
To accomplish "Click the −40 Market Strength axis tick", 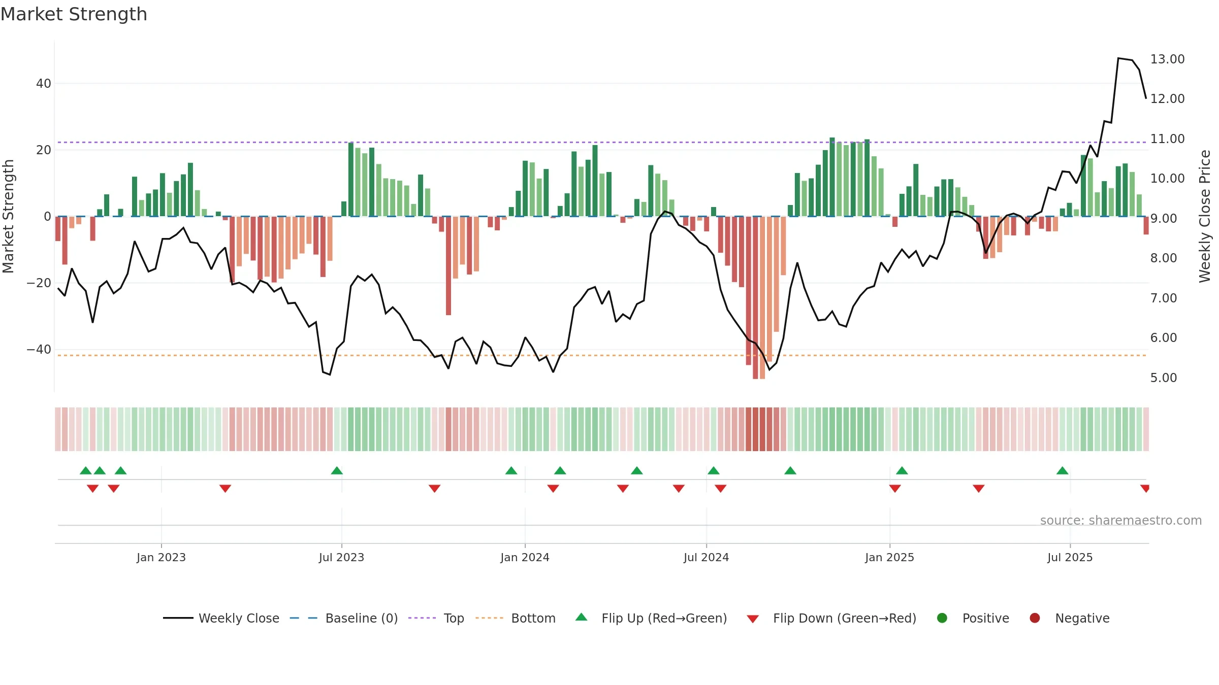I will pos(39,350).
